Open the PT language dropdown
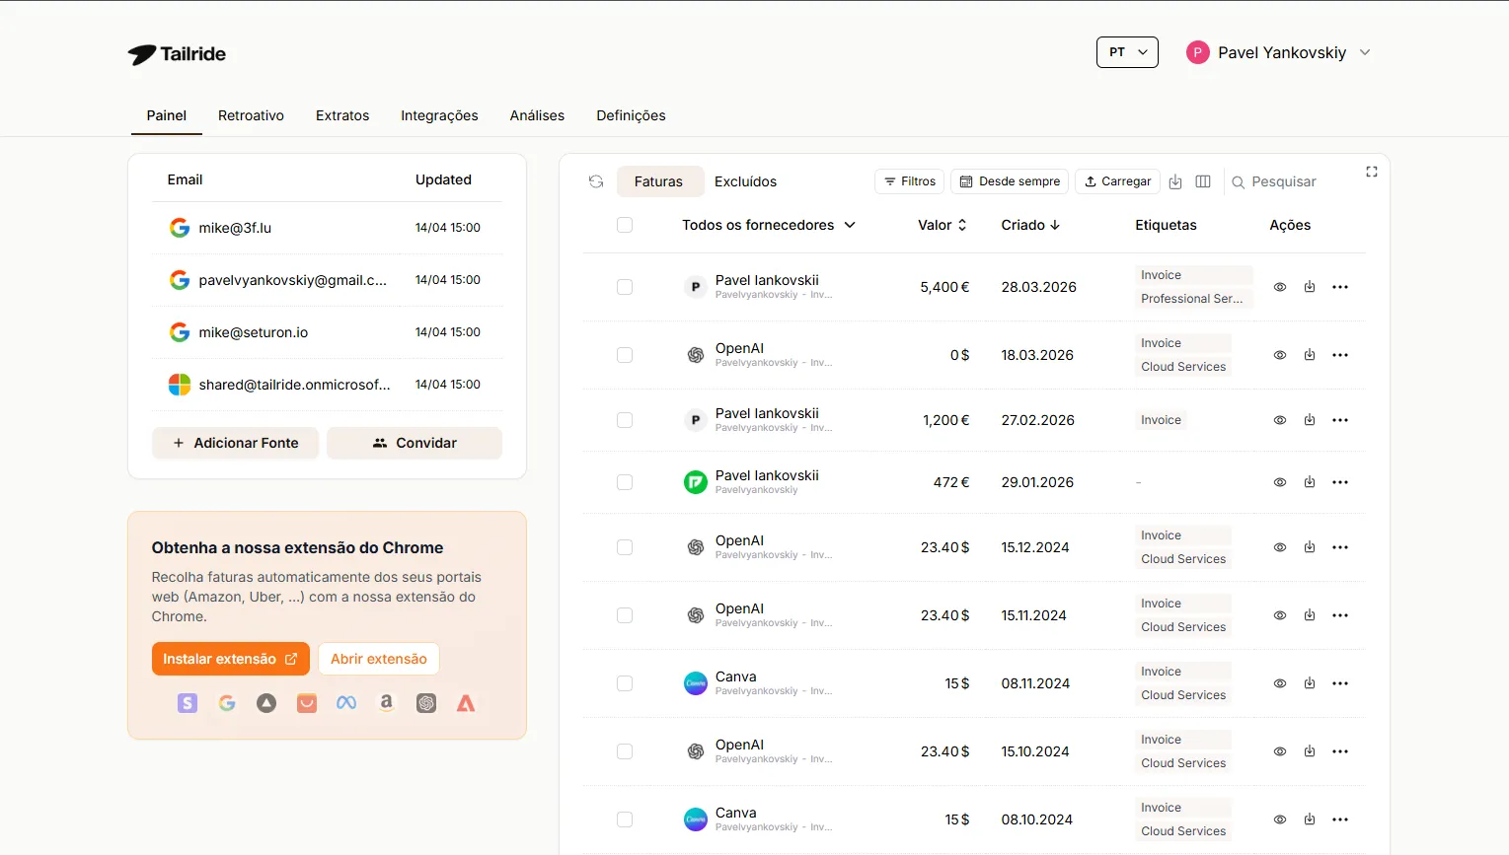The image size is (1509, 855). pyautogui.click(x=1127, y=51)
